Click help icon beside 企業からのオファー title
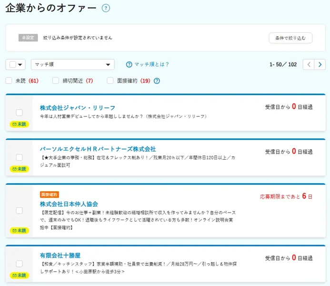This screenshot has width=330, height=286. 106,8
